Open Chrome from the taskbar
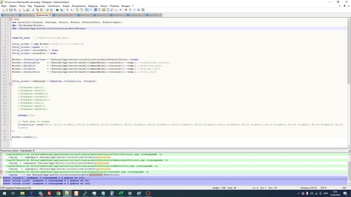Screen dimensions: 351x197 point(58,193)
